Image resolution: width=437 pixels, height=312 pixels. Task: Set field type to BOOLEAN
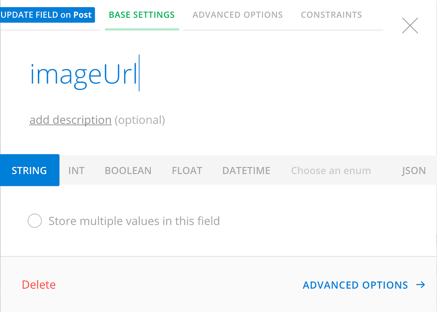point(128,171)
